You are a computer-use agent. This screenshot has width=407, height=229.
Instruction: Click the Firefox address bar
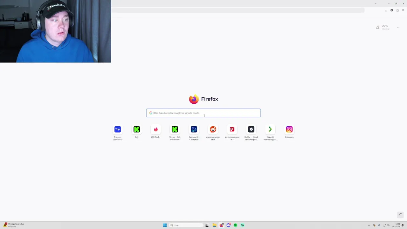tap(238, 10)
